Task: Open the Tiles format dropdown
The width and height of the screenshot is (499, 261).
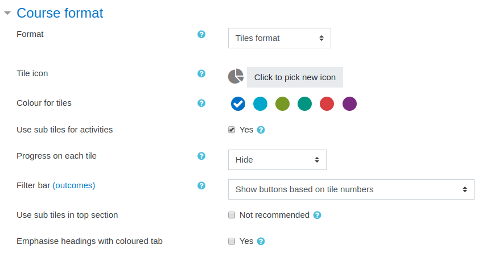Action: [279, 38]
